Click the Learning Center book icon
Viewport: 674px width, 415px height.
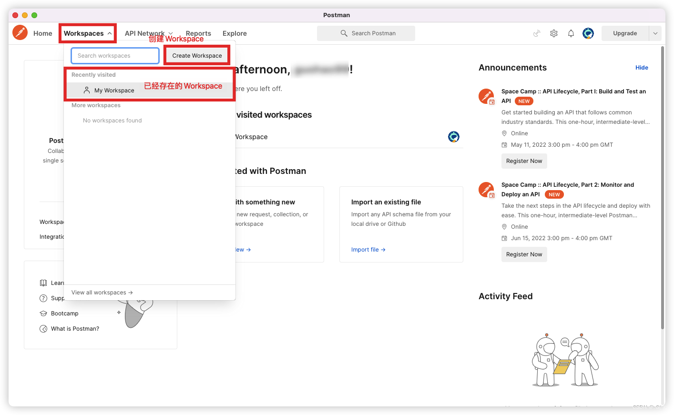click(x=43, y=283)
